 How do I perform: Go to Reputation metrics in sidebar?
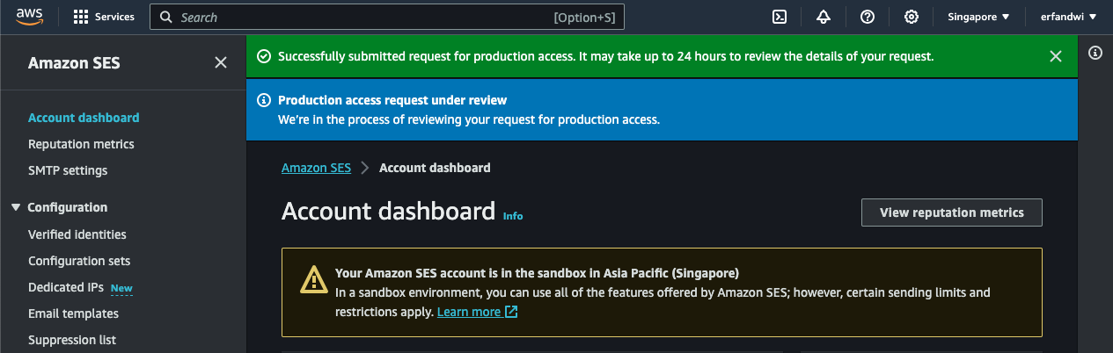click(81, 144)
